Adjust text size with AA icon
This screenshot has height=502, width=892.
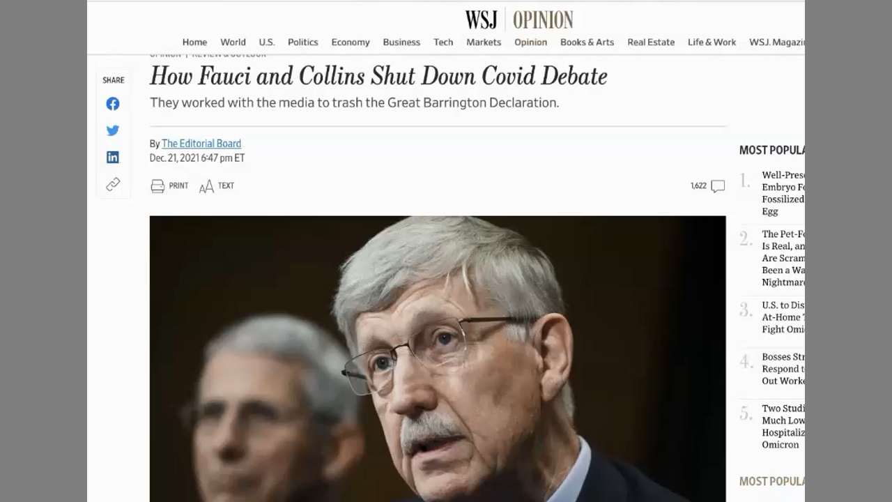click(x=206, y=186)
